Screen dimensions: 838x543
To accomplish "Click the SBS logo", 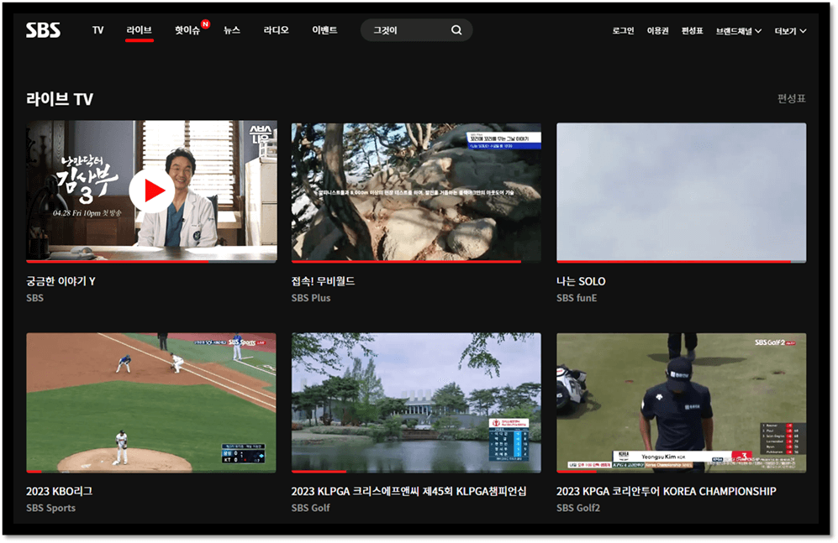I will pos(44,30).
